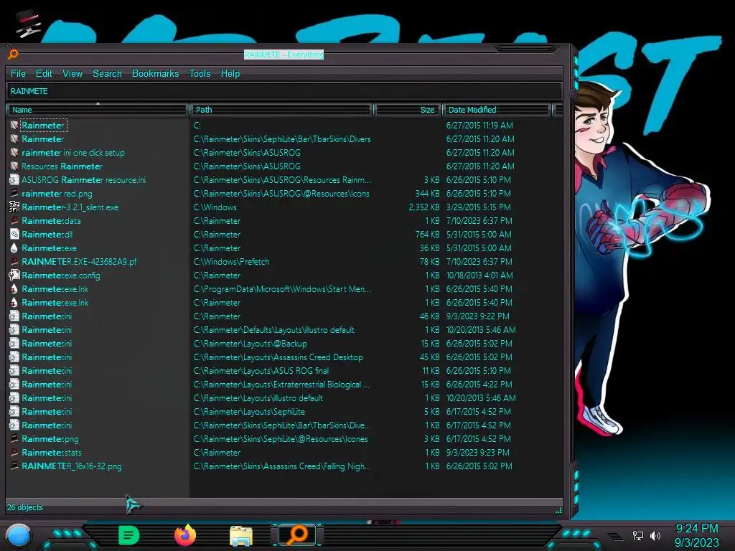Select the Rainmeter folder icon in C:
This screenshot has height=551, width=735.
14,125
